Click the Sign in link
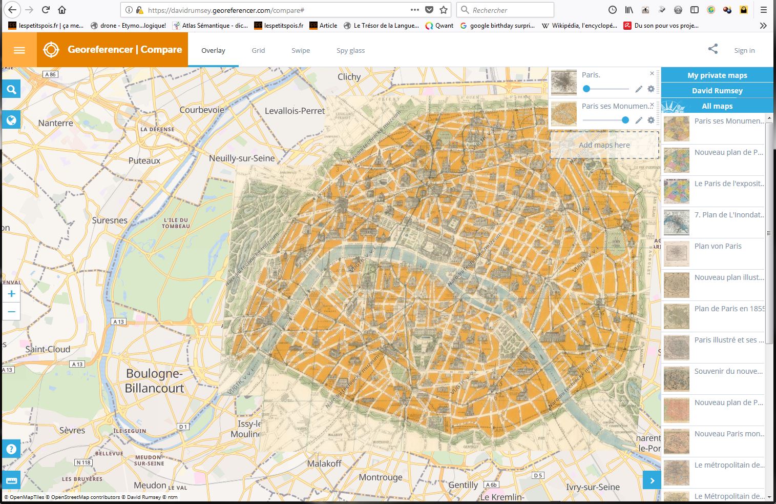776x504 pixels. 744,50
